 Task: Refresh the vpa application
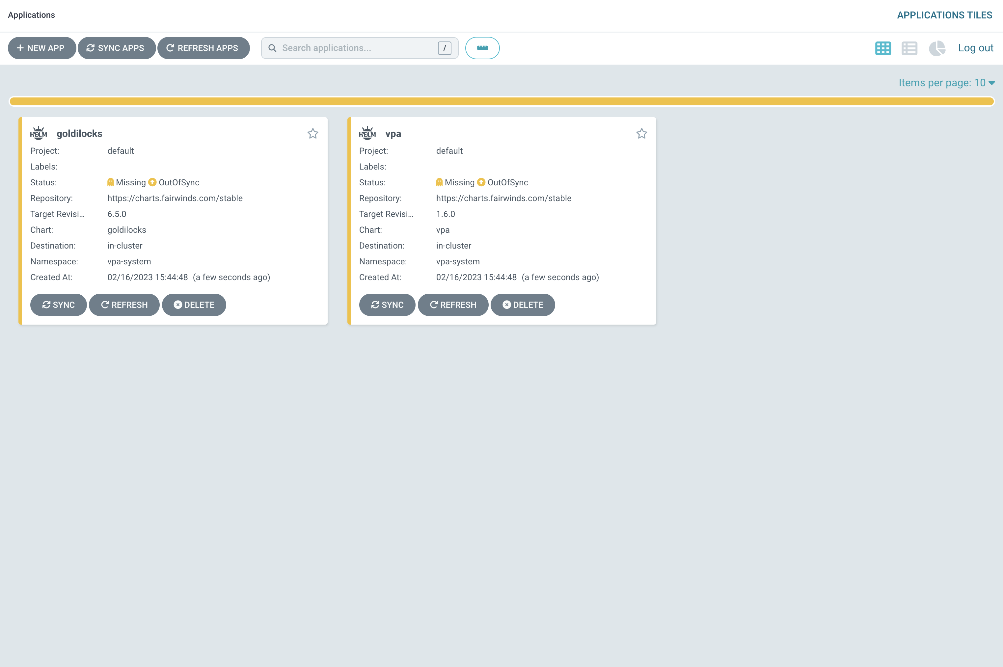[453, 305]
